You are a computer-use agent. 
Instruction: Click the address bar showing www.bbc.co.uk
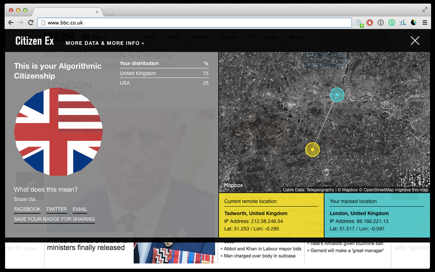coord(194,23)
